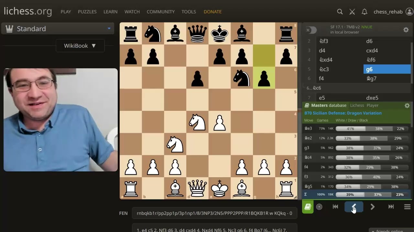Click the black pawn on g6
The height and width of the screenshot is (232, 414).
[x=264, y=78]
